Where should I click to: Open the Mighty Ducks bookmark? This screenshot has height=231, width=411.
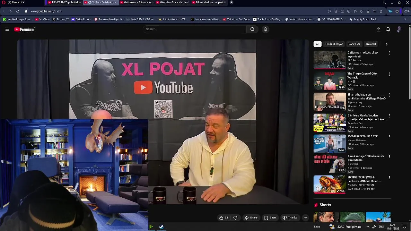(x=364, y=19)
